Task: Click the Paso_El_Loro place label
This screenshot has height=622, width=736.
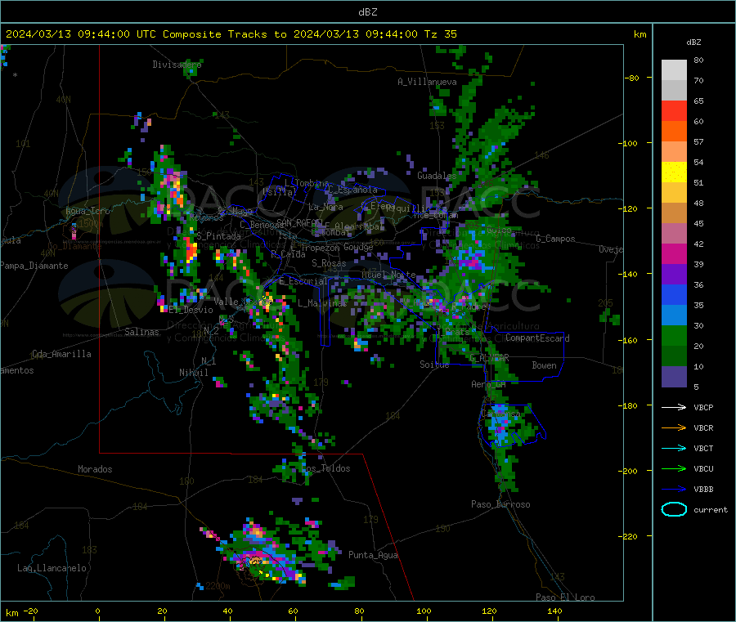Action: (x=565, y=597)
